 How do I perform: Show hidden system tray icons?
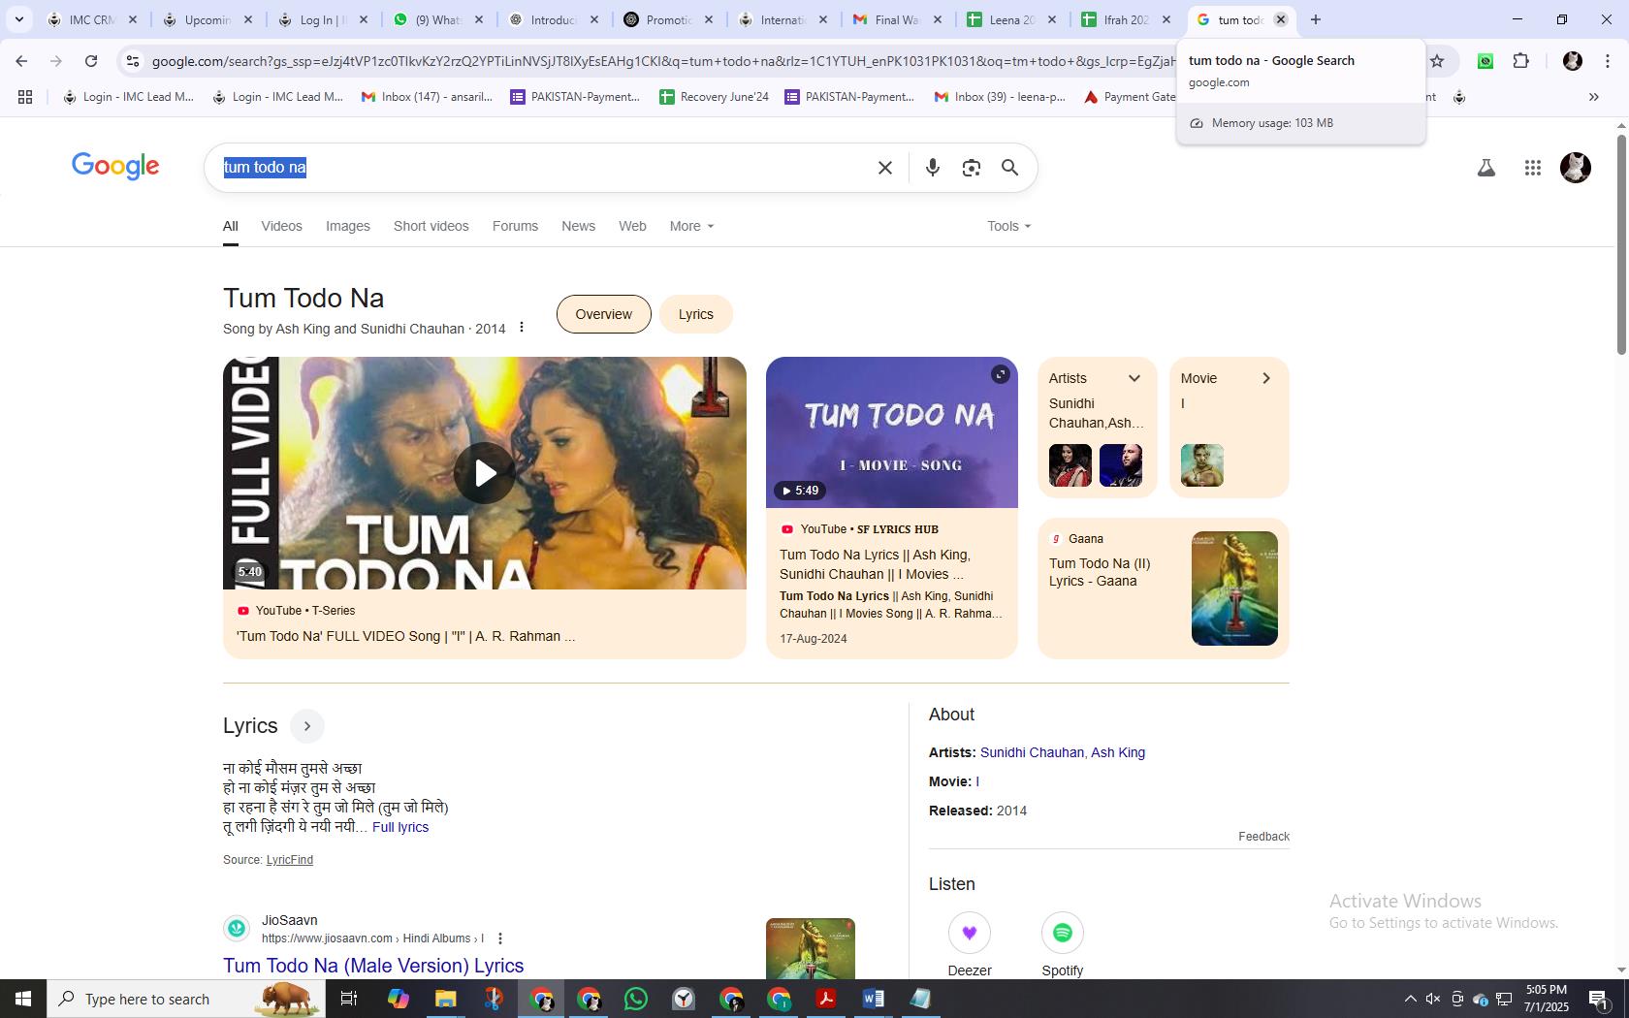(1410, 999)
